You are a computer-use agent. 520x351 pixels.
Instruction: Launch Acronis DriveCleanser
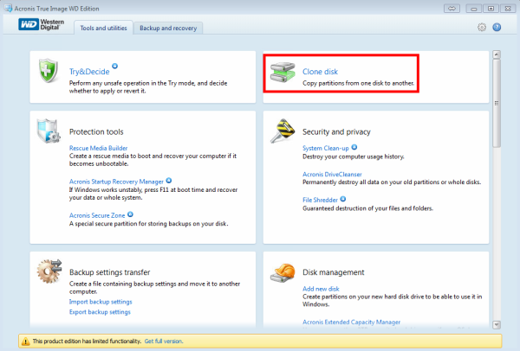coord(332,175)
